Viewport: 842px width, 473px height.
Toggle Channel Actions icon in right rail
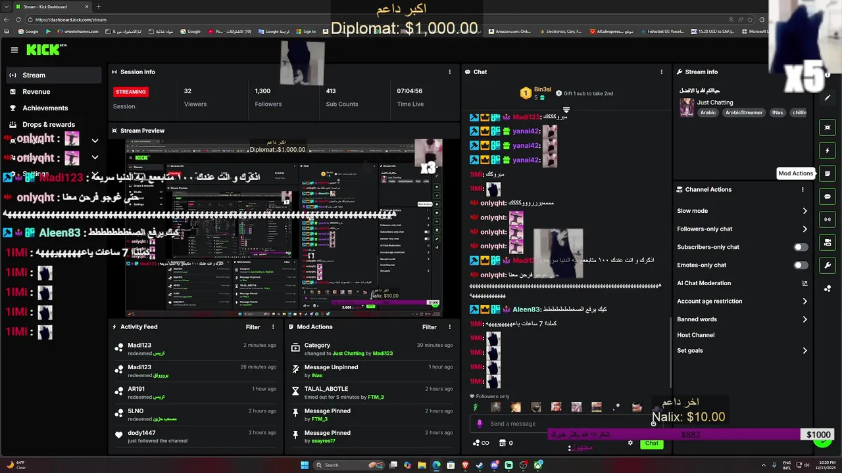click(x=828, y=242)
